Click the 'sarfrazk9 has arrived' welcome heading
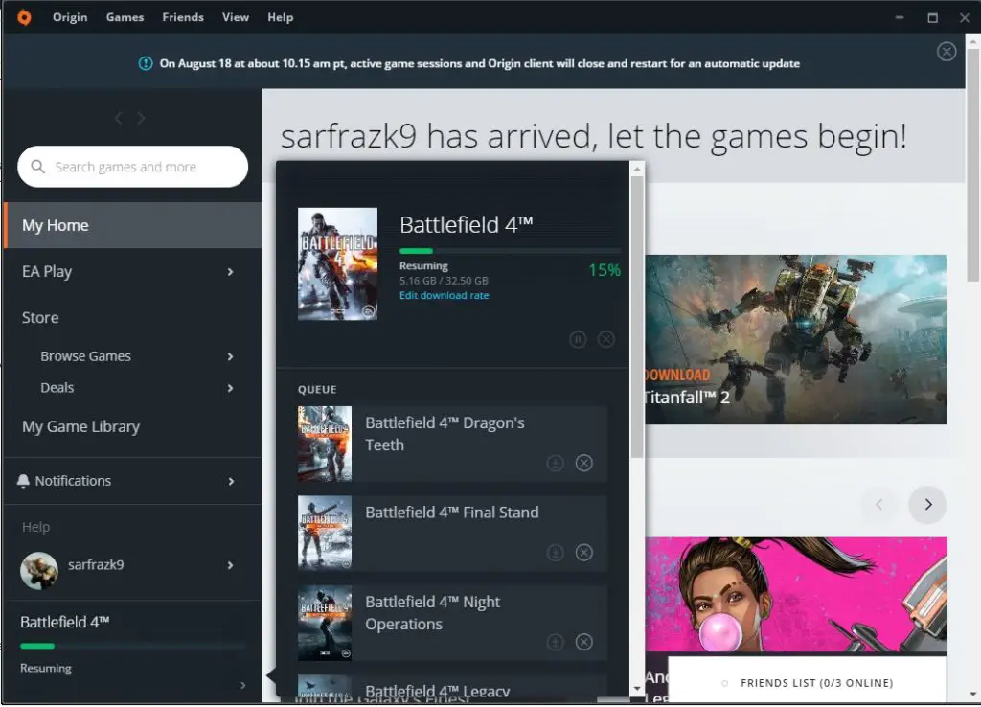Screen dimensions: 981x707 pyautogui.click(x=593, y=136)
